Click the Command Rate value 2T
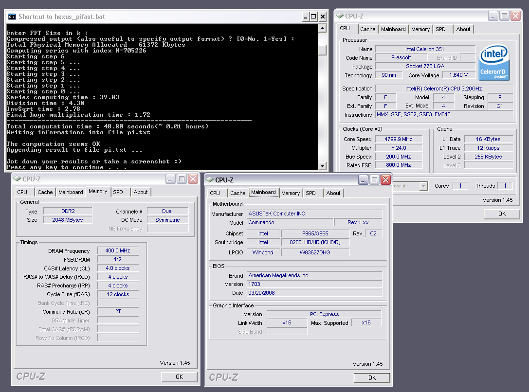 point(118,311)
